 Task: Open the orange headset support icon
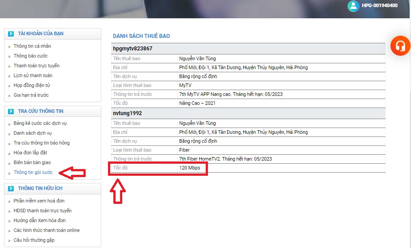pyautogui.click(x=400, y=45)
